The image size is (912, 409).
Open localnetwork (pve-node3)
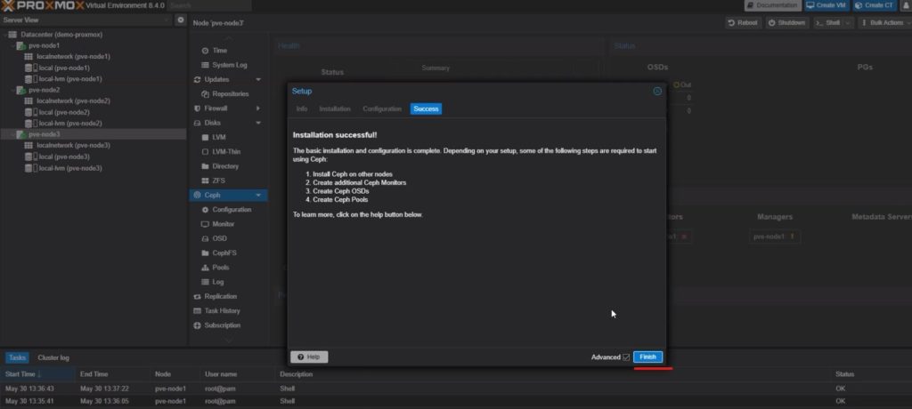pyautogui.click(x=73, y=145)
